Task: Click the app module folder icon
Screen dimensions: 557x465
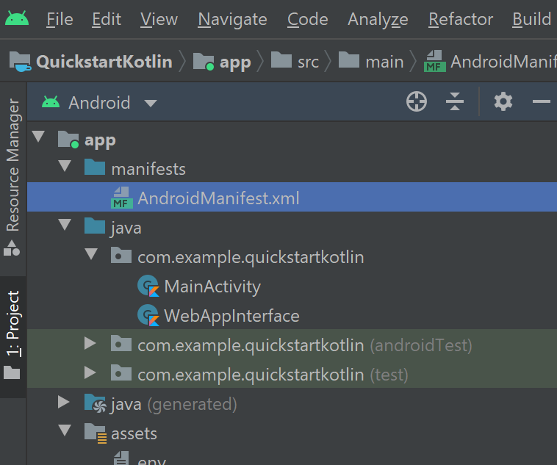Action: pos(68,140)
